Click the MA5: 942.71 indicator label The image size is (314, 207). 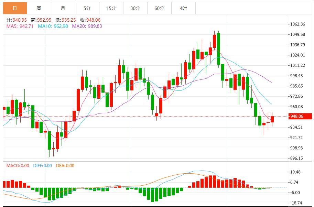pos(20,26)
